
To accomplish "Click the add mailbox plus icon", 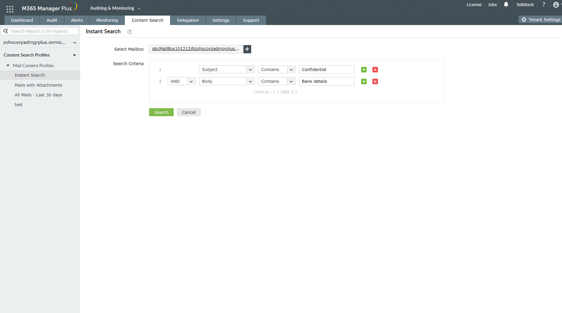I will point(247,49).
